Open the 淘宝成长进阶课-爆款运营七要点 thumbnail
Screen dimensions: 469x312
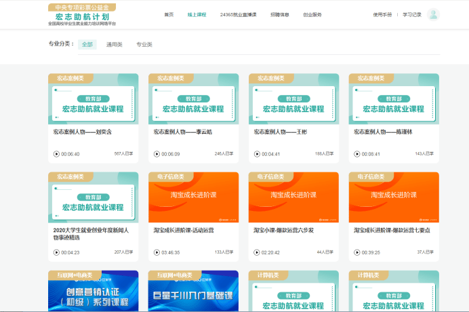394,197
